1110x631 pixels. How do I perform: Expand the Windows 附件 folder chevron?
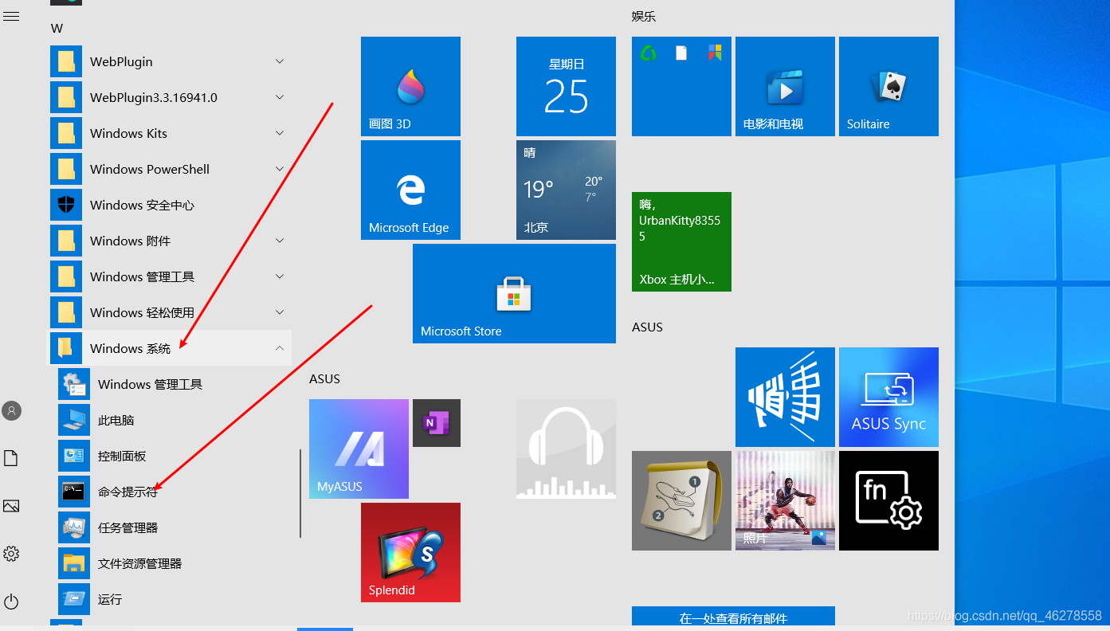[280, 241]
